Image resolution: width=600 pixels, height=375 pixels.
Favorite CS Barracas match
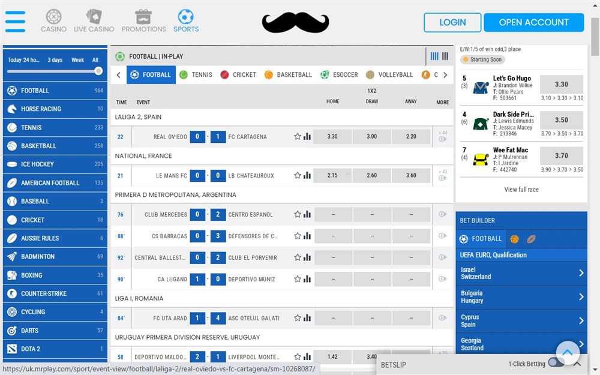pyautogui.click(x=298, y=236)
